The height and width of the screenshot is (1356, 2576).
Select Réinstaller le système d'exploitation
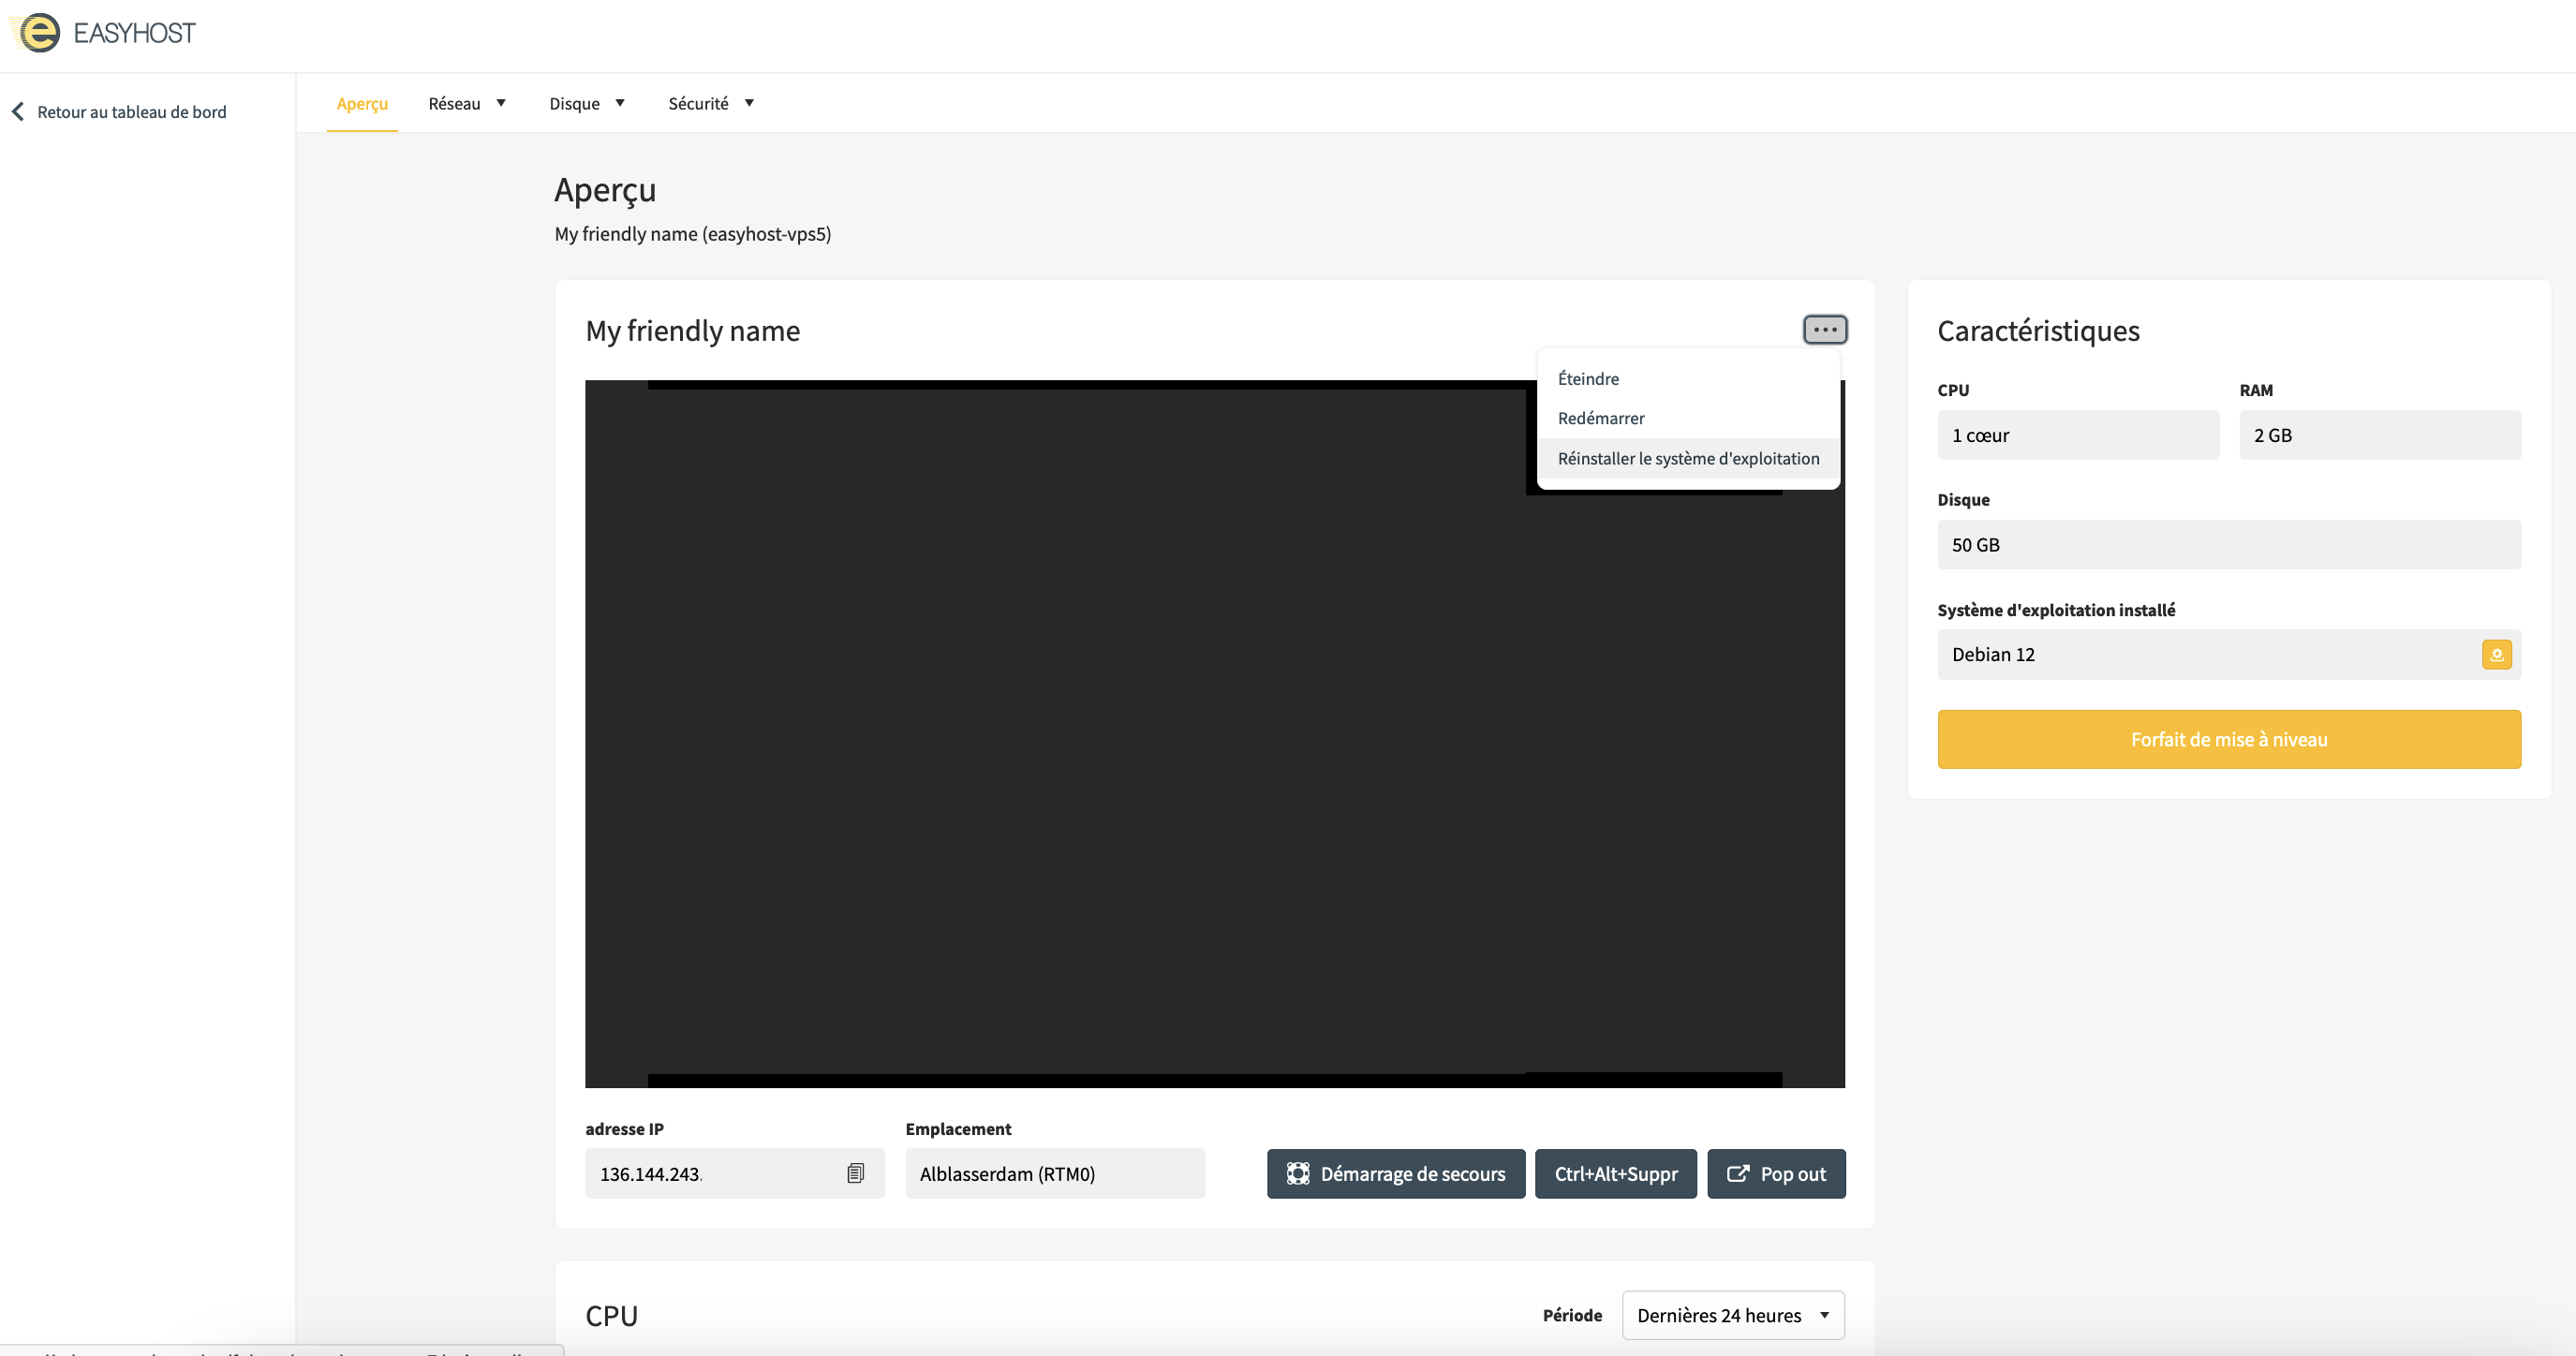[x=1688, y=458]
